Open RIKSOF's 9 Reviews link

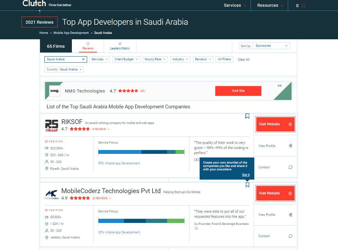point(101,129)
